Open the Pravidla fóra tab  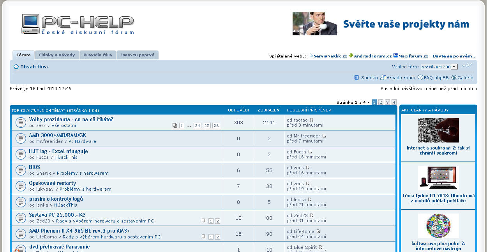[x=97, y=55]
